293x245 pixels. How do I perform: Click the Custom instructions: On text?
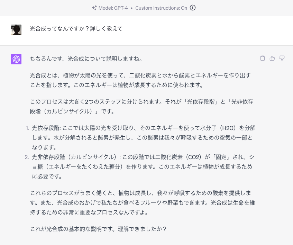tap(161, 8)
